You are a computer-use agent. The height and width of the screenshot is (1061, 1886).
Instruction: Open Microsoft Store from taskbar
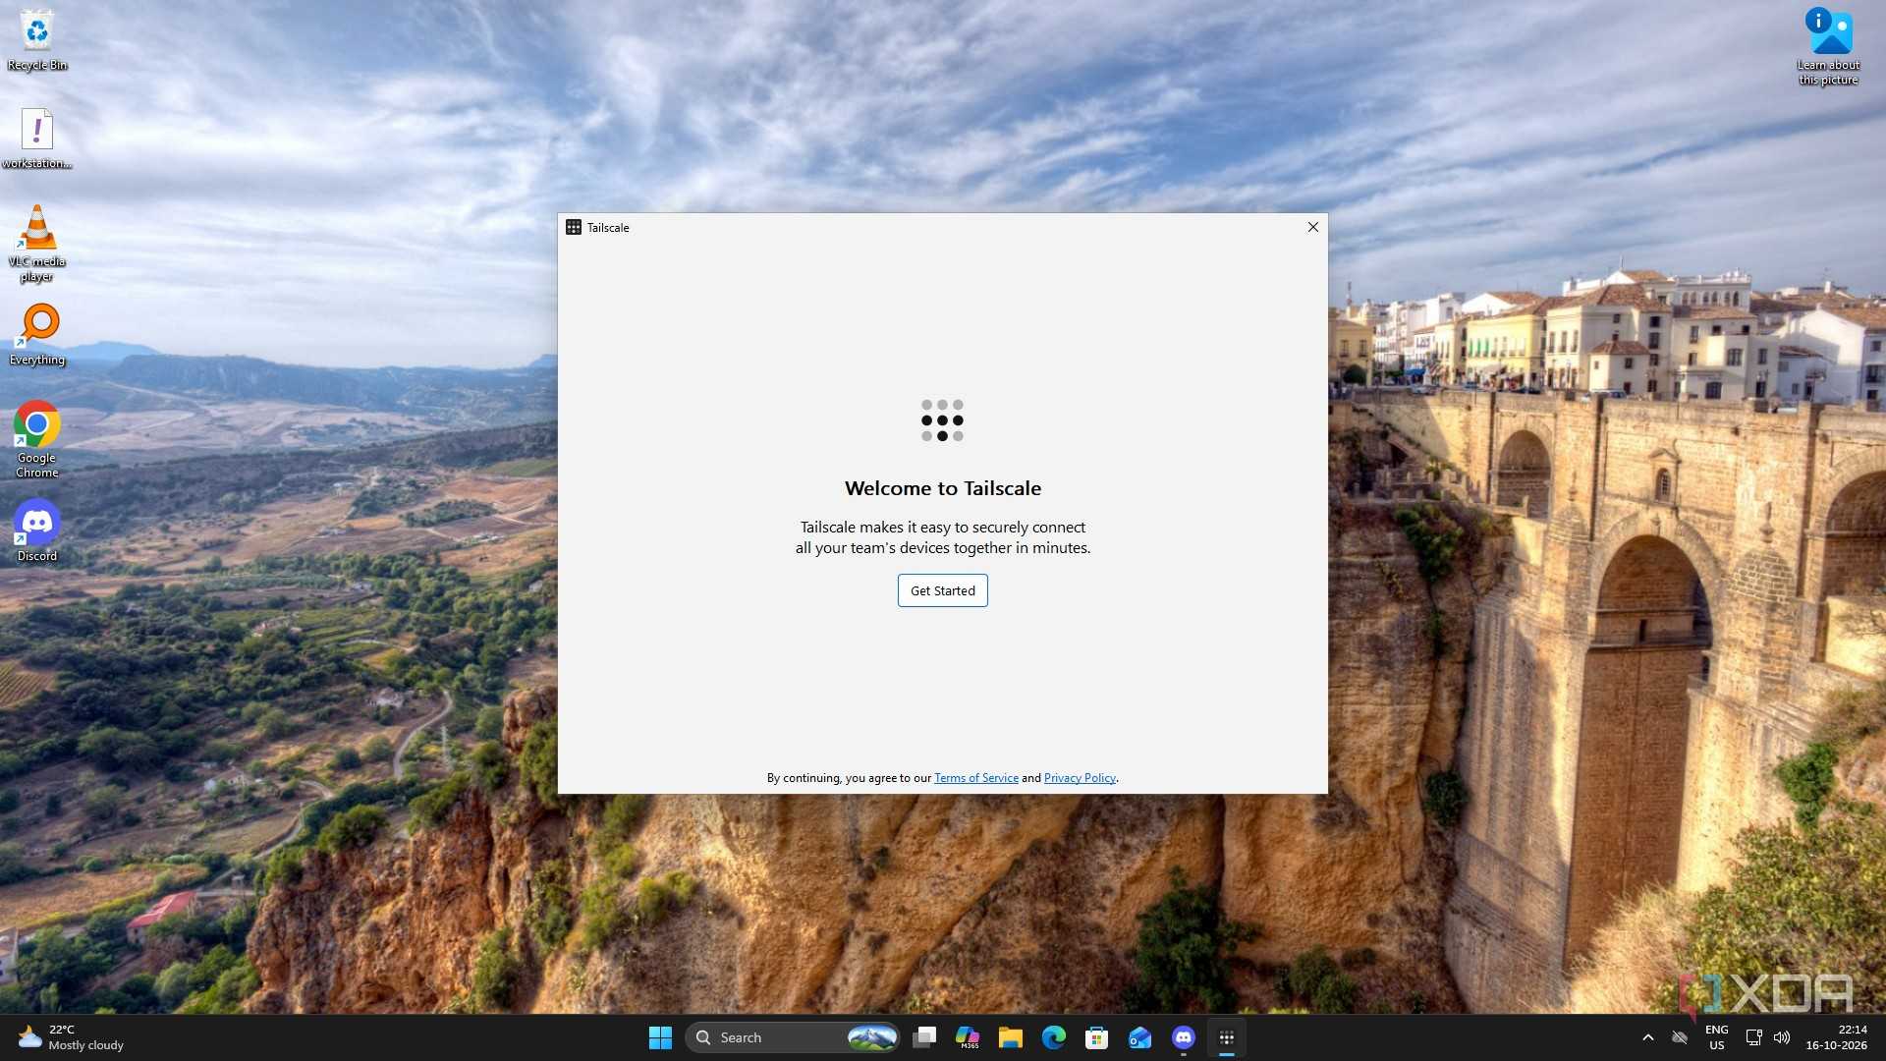[x=1097, y=1037]
